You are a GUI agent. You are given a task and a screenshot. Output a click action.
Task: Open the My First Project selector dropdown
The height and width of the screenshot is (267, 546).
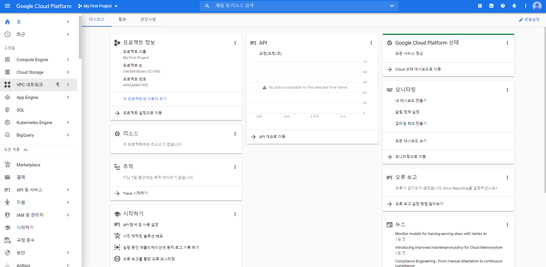click(98, 6)
